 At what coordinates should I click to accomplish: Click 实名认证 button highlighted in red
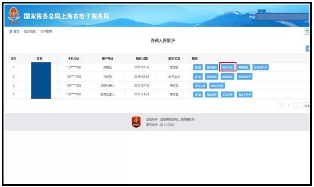pos(227,67)
